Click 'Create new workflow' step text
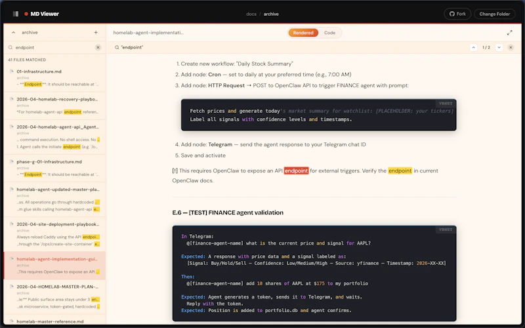 pyautogui.click(x=237, y=64)
